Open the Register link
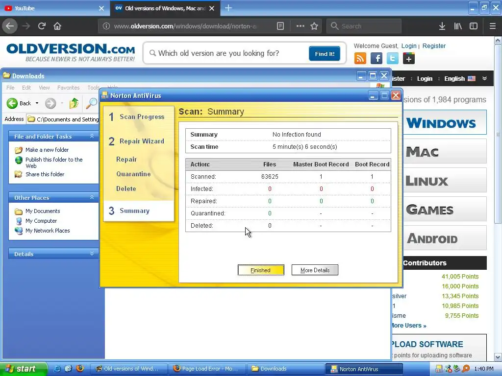This screenshot has width=502, height=376. tap(434, 46)
